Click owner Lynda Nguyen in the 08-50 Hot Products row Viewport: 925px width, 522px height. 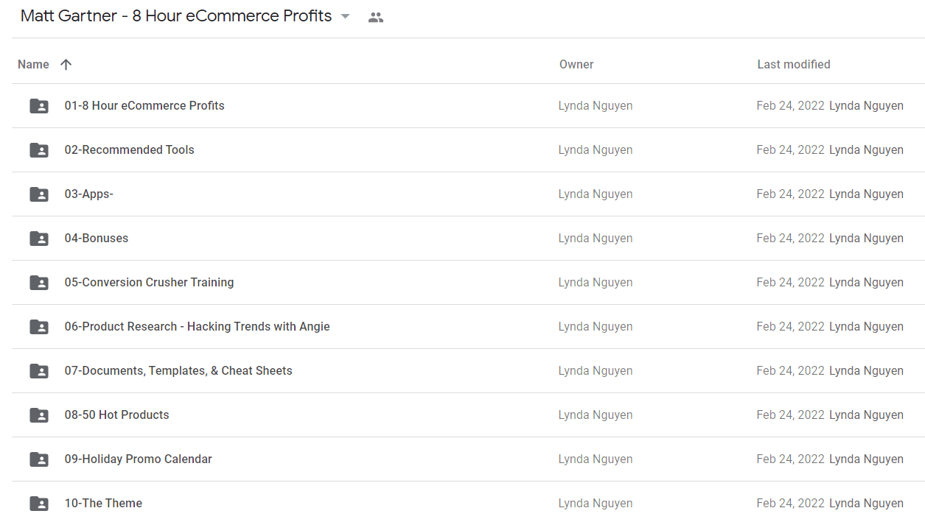[x=596, y=415]
